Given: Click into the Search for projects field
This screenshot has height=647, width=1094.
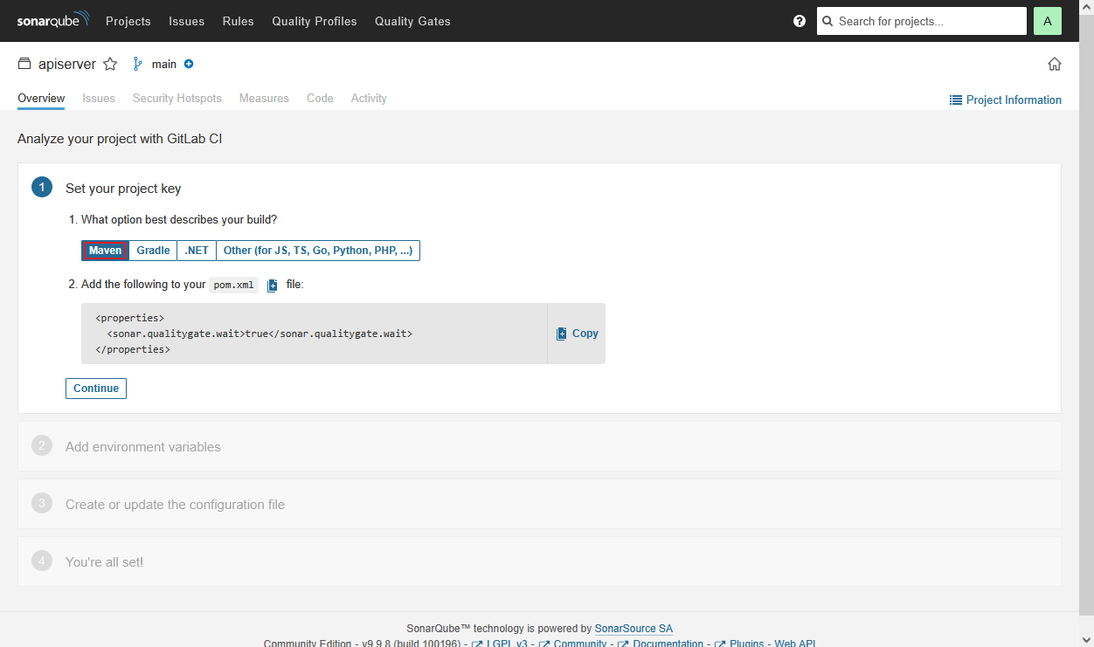Looking at the screenshot, I should click(x=922, y=21).
